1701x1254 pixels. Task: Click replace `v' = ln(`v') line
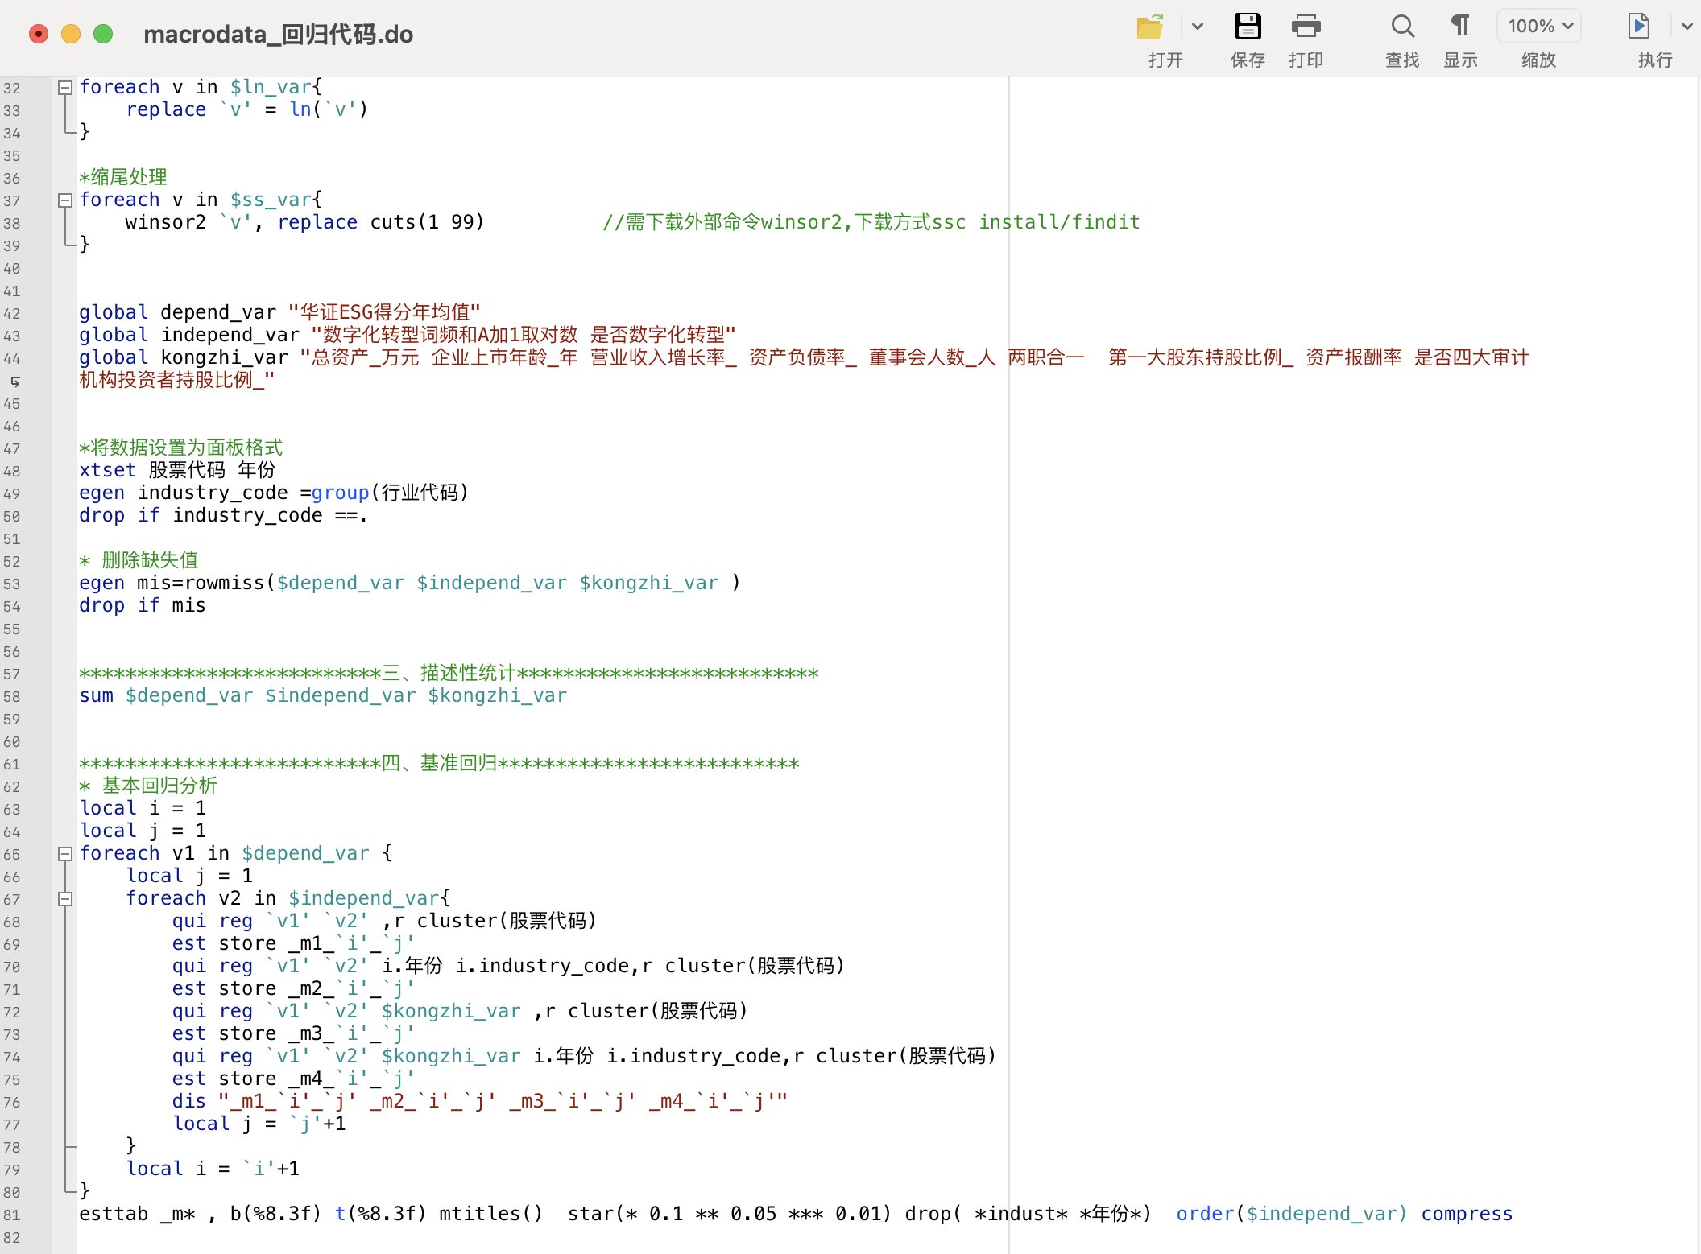click(x=247, y=109)
